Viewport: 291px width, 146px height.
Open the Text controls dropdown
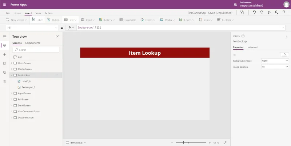(69, 20)
